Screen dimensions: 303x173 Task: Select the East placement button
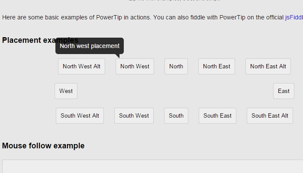click(284, 91)
